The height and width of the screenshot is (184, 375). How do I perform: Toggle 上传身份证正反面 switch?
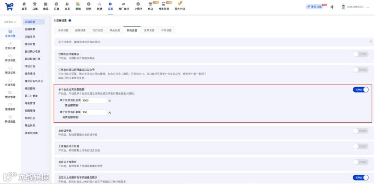(361, 146)
